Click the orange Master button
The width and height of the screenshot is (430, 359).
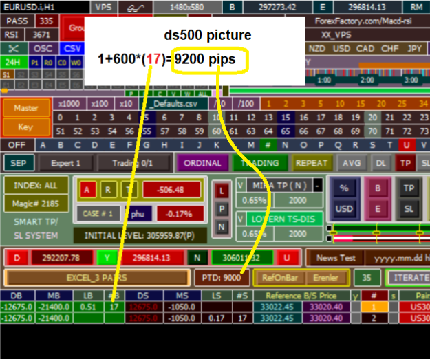coord(26,108)
